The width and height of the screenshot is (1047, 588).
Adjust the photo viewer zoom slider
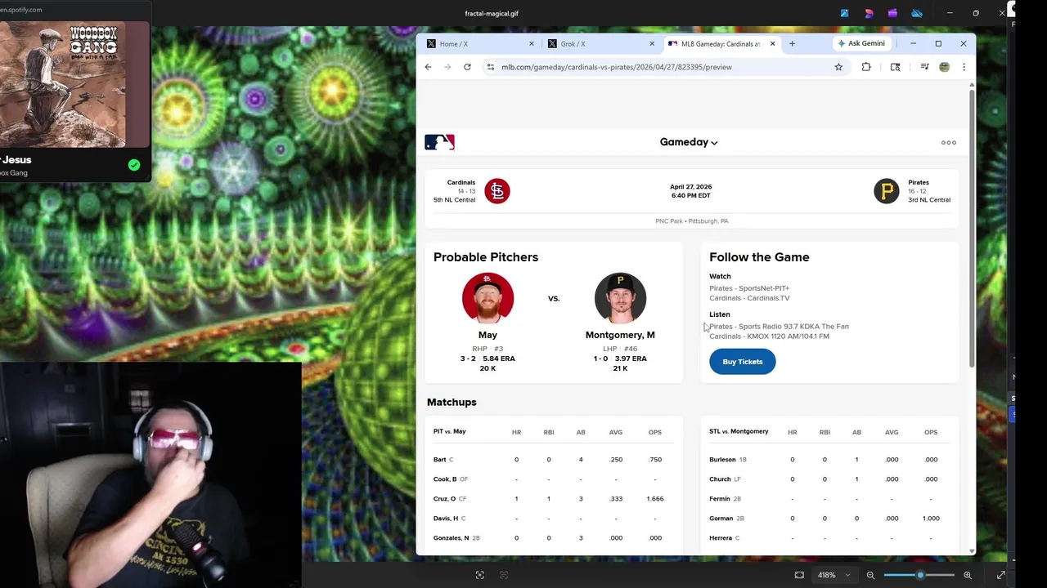click(919, 575)
